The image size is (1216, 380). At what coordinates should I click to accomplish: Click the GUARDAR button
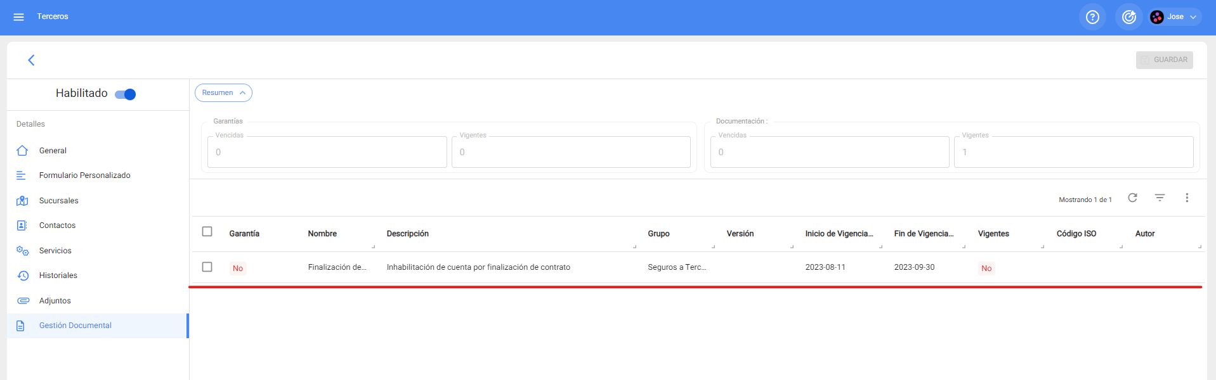tap(1164, 60)
